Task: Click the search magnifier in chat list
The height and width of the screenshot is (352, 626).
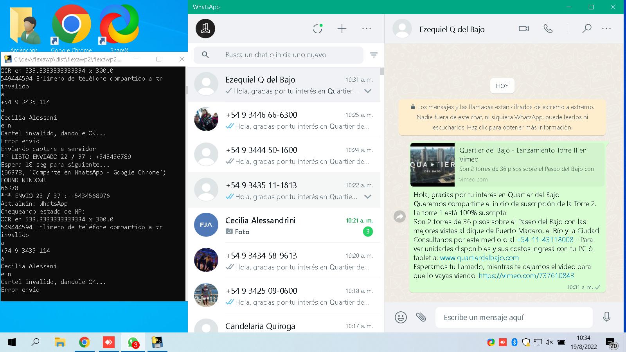Action: pos(205,55)
